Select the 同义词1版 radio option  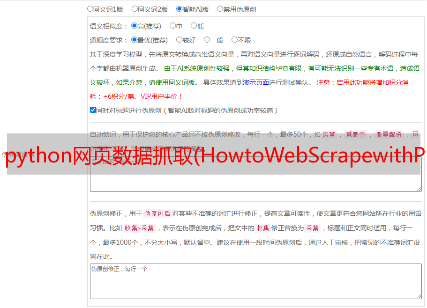(x=90, y=9)
